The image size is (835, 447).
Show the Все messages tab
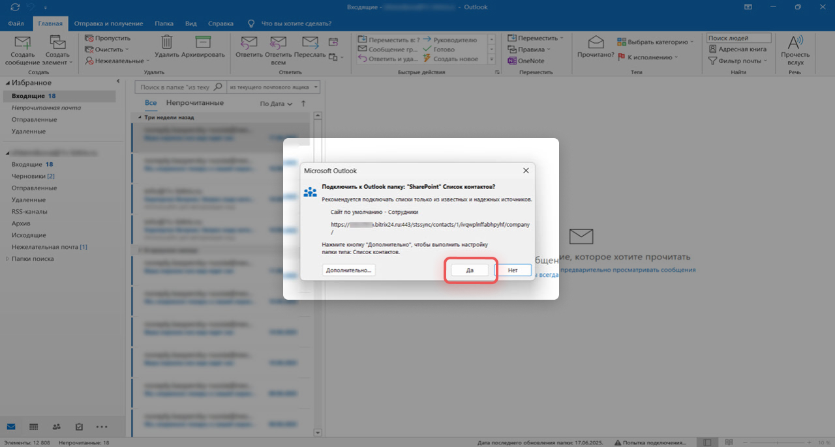[151, 103]
